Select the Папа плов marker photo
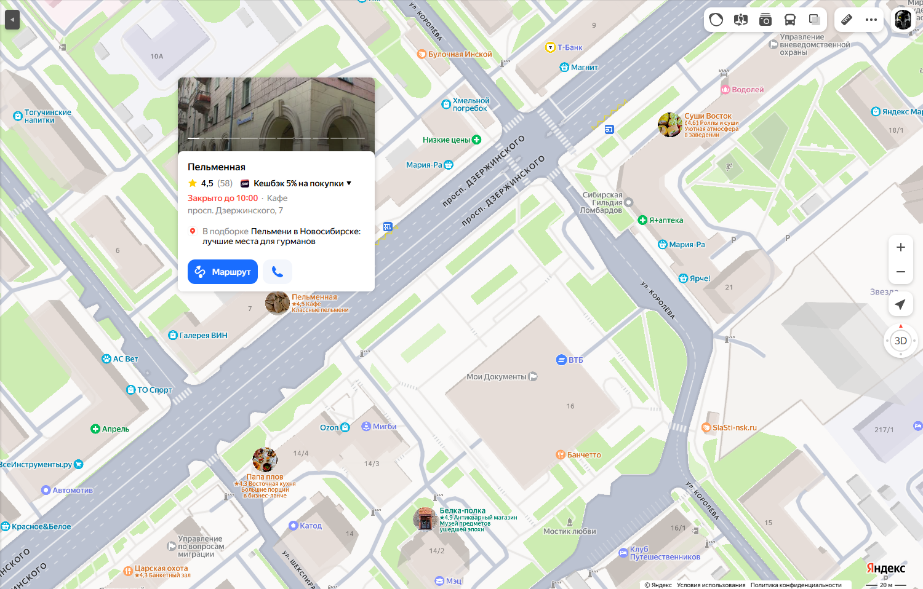The image size is (923, 589). click(265, 459)
